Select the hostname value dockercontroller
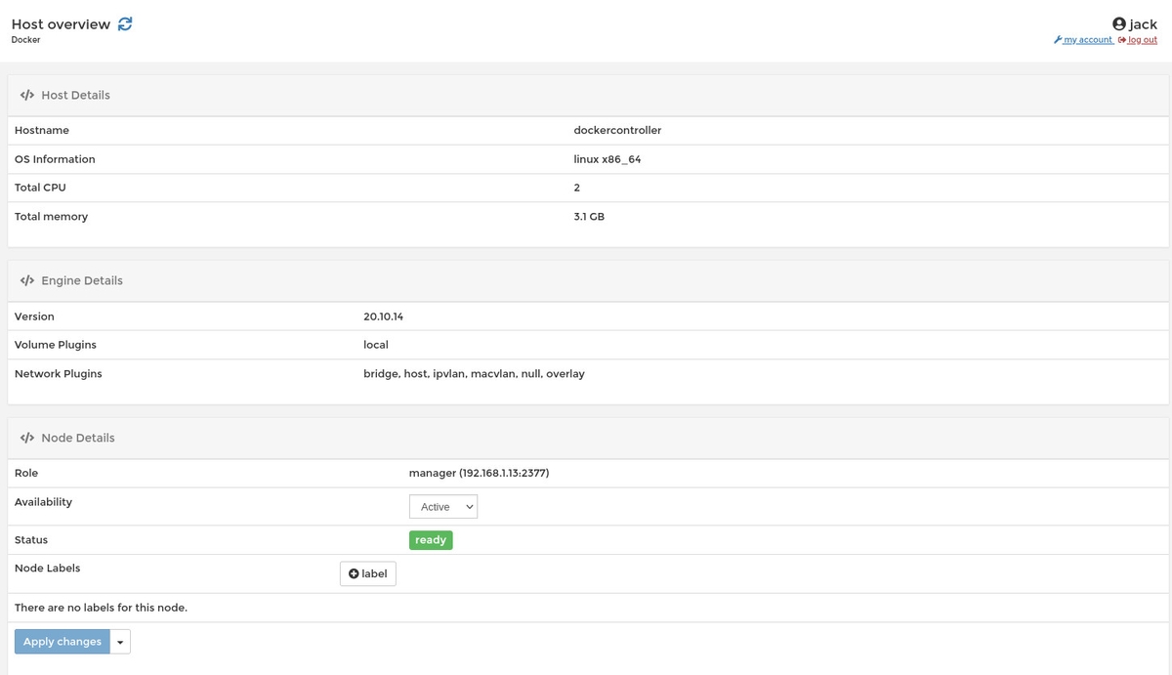This screenshot has height=675, width=1172. coord(617,130)
